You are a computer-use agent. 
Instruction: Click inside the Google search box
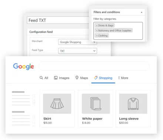point(94,66)
